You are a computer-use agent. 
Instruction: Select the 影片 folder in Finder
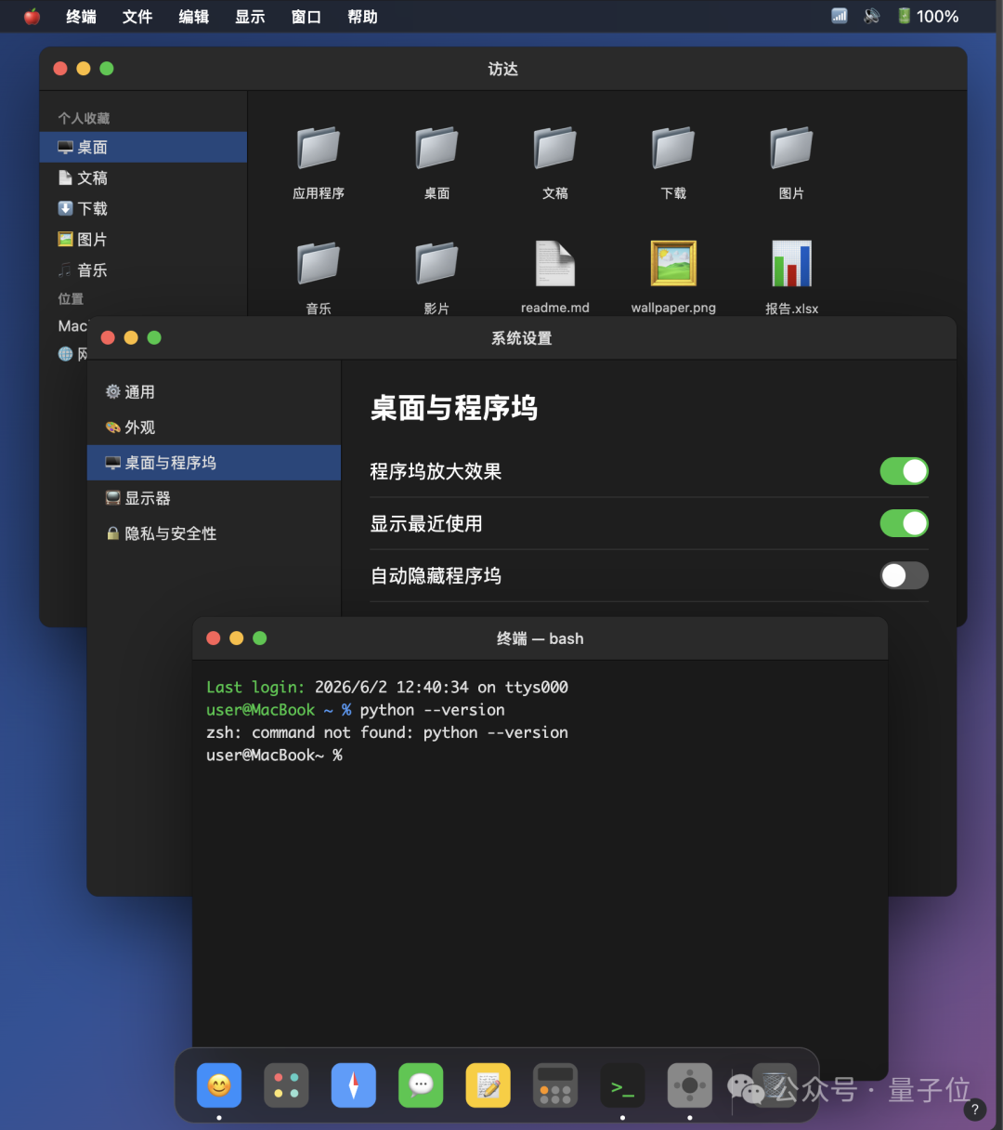[x=436, y=264]
